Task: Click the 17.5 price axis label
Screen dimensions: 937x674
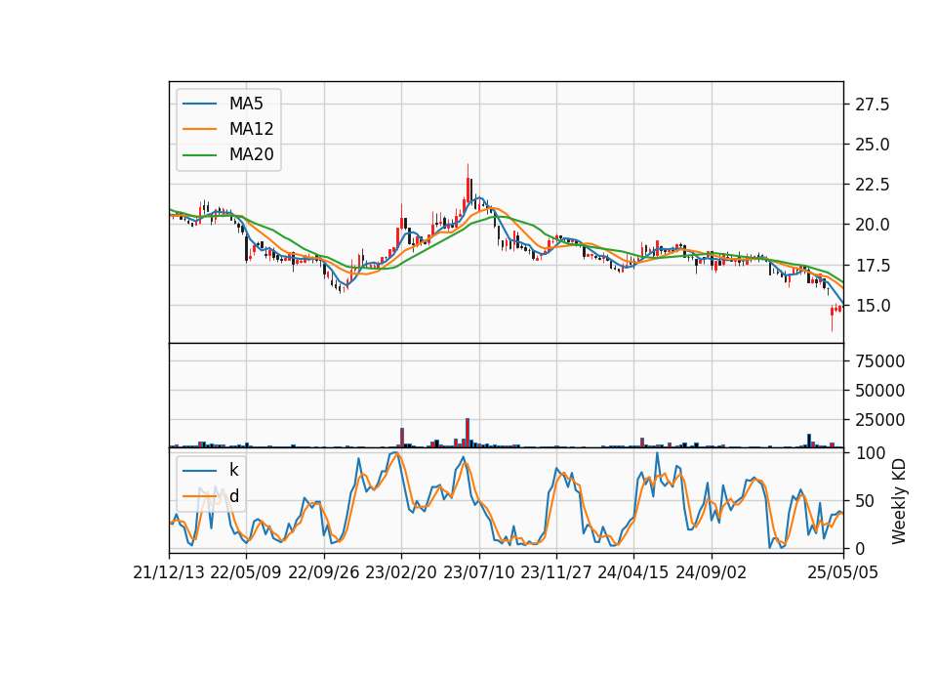Action: 872,266
